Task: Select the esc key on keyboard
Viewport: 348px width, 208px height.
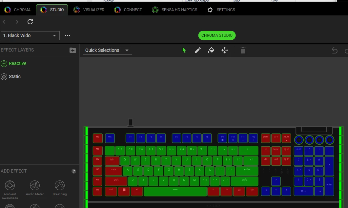Action: 110,138
